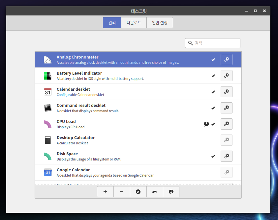Open settings gear for Analog Chronometer

point(227,60)
